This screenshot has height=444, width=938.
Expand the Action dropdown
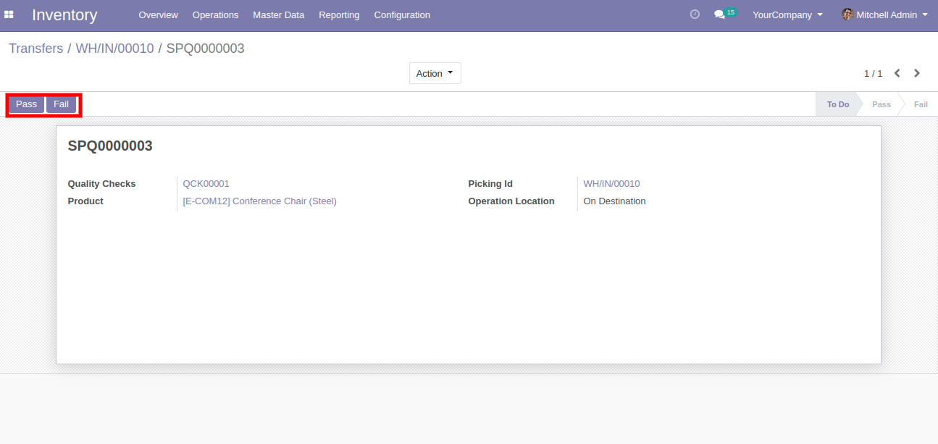click(435, 73)
